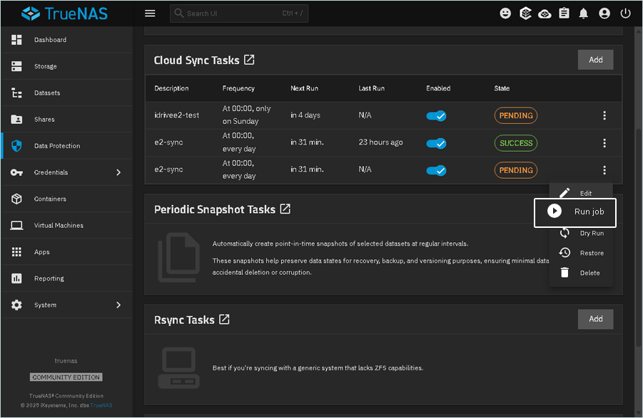643x418 pixels.
Task: Expand the System sidebar submenu
Action: coord(118,305)
